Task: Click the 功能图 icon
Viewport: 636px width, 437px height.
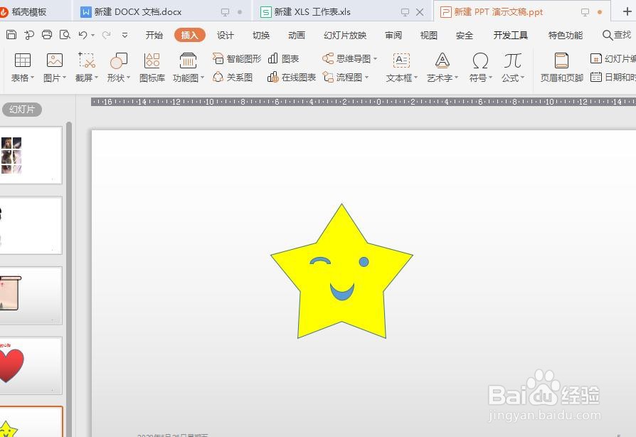Action: click(x=188, y=60)
